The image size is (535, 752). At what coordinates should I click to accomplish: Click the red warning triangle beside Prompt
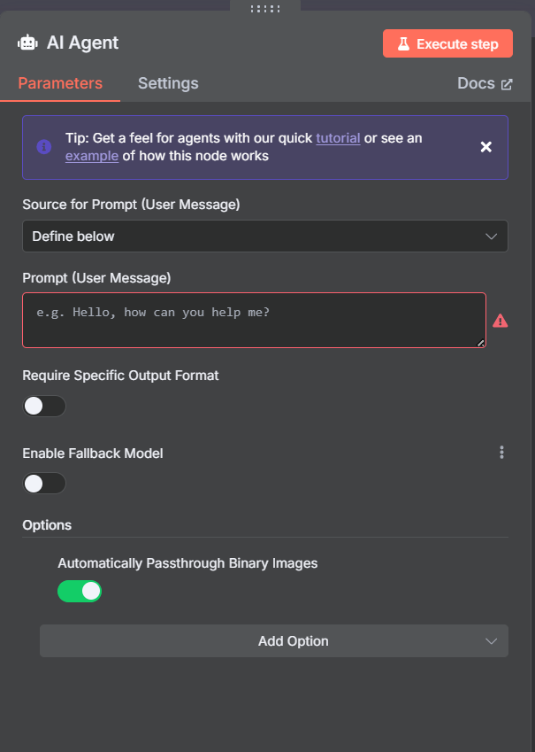(x=500, y=321)
